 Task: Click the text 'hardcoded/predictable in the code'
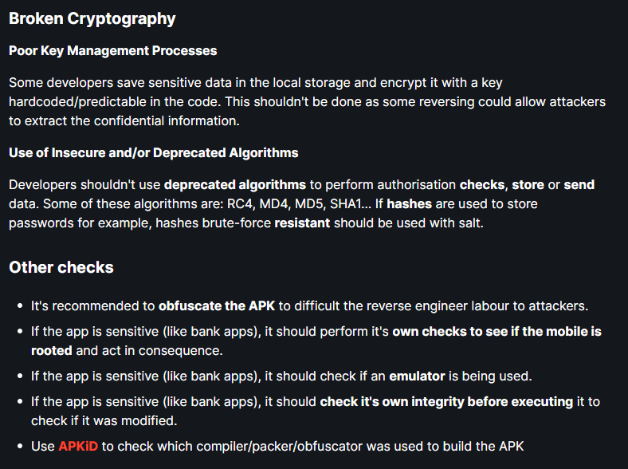[x=114, y=101]
